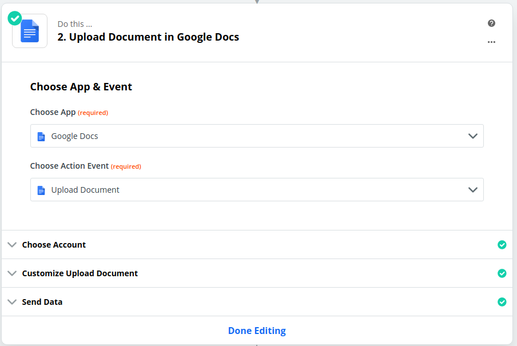Viewport: 517px width, 346px height.
Task: Open the Choose Account section header
Action: pyautogui.click(x=257, y=245)
